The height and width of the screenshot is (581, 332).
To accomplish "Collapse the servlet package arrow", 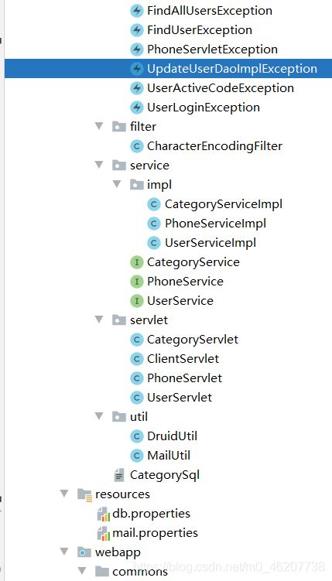I will (99, 320).
